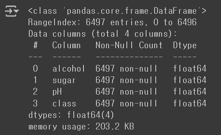Click the 'Data columns (total 4 columns)' text
221x135 pixels.
[102, 34]
